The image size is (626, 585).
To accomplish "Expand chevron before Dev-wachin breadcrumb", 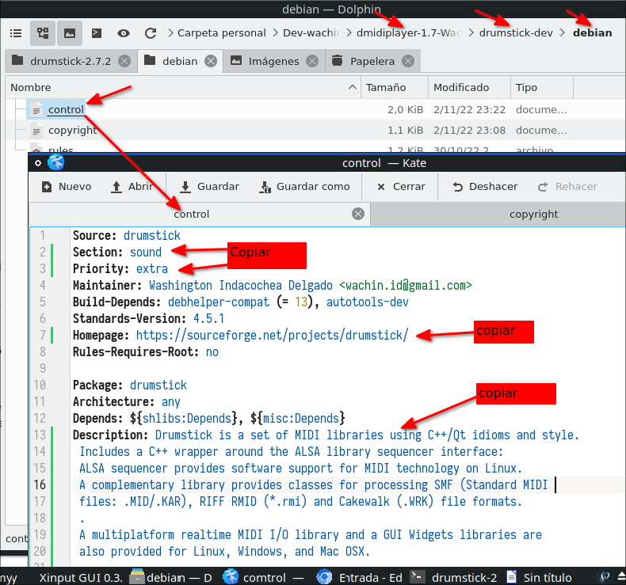I will click(275, 32).
